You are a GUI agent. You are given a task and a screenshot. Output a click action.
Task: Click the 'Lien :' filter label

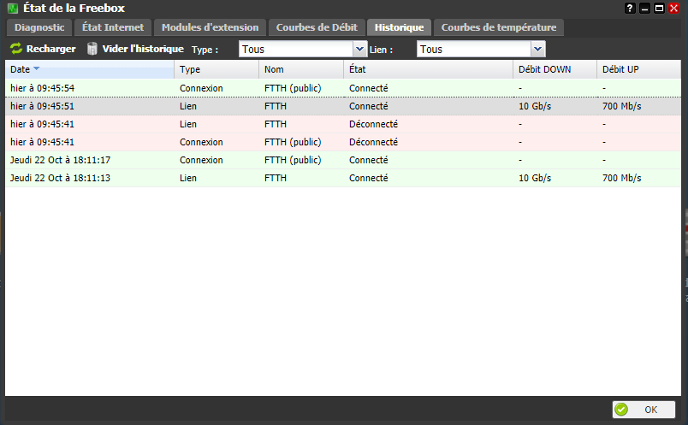click(381, 50)
